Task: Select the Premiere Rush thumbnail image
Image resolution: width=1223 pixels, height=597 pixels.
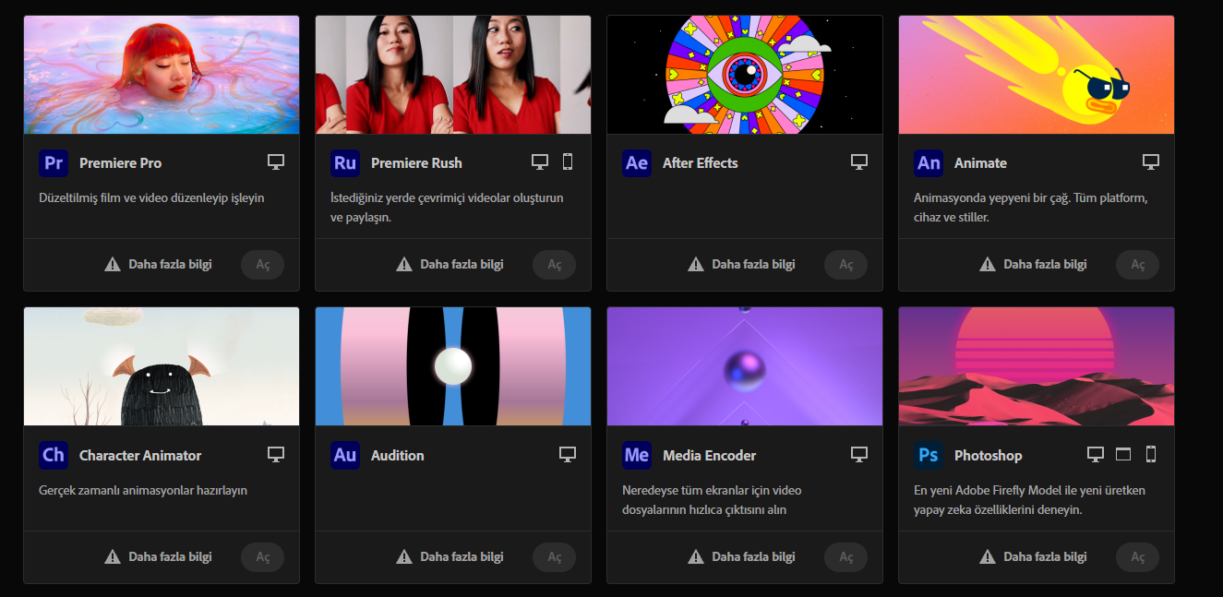Action: click(453, 75)
